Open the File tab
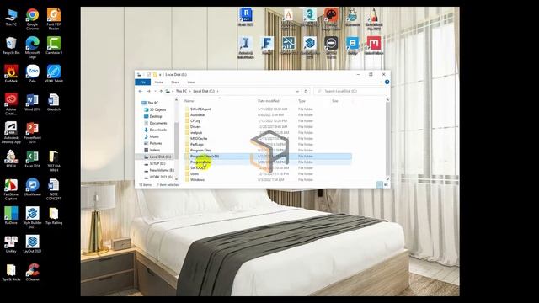 coord(142,82)
